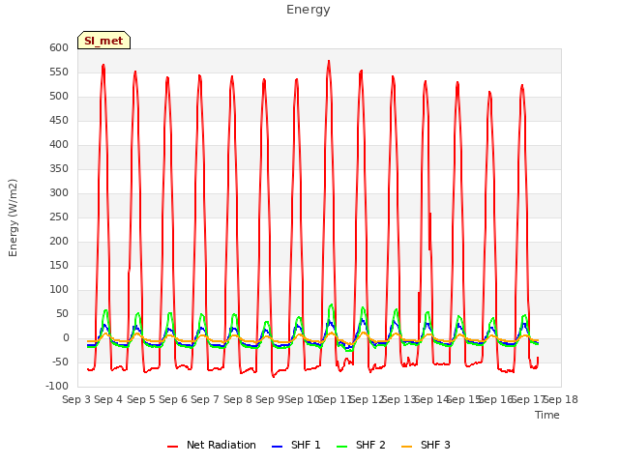The height and width of the screenshot is (464, 619).
Task: Click the SHF 2 legend entry
Action: click(x=361, y=445)
